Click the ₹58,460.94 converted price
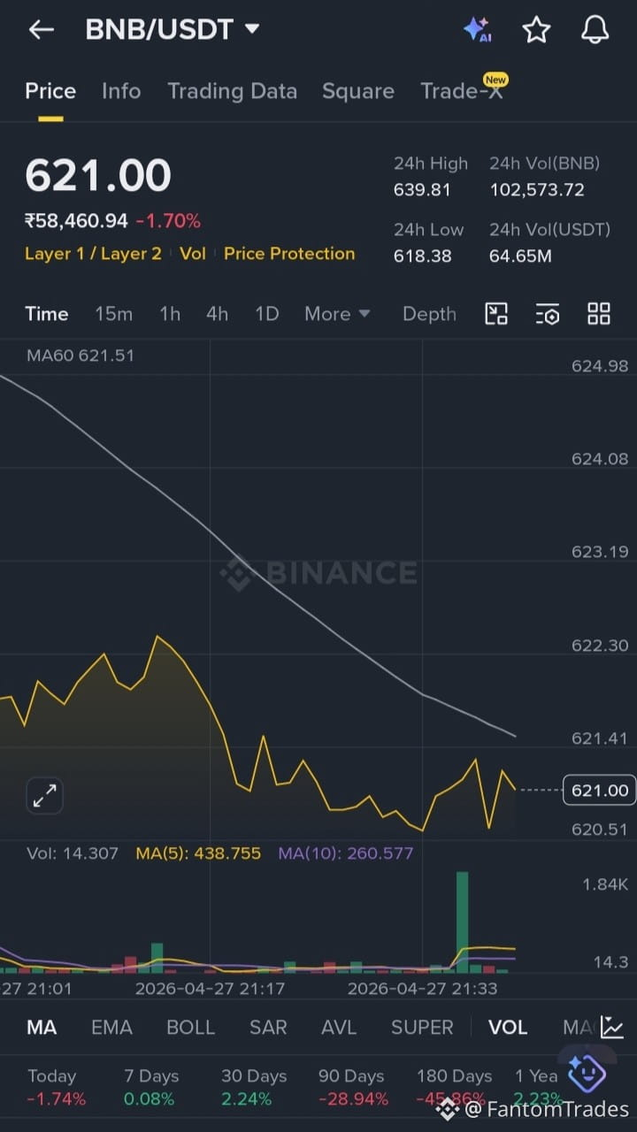637x1132 pixels. (x=76, y=221)
